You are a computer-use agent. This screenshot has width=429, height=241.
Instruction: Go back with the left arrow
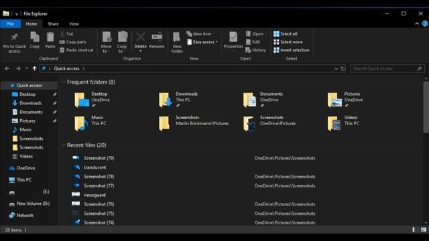7,68
